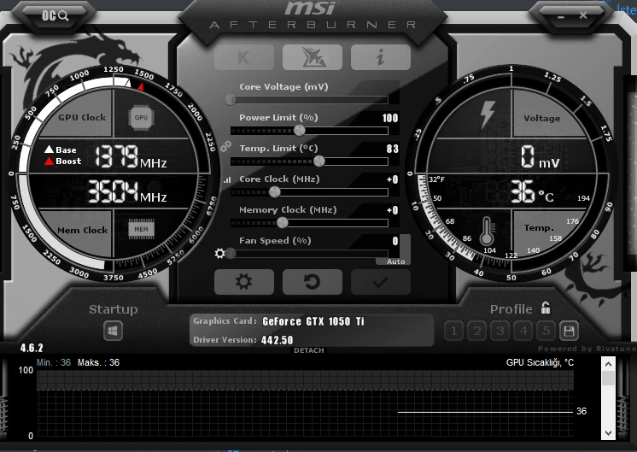Screen dimensions: 637x452
Task: Save profile with the floppy disk icon
Action: 569,331
